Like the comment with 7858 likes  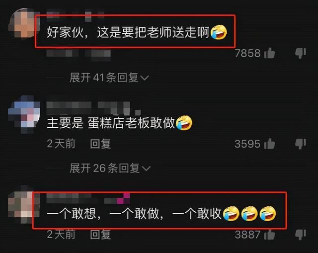coord(269,53)
